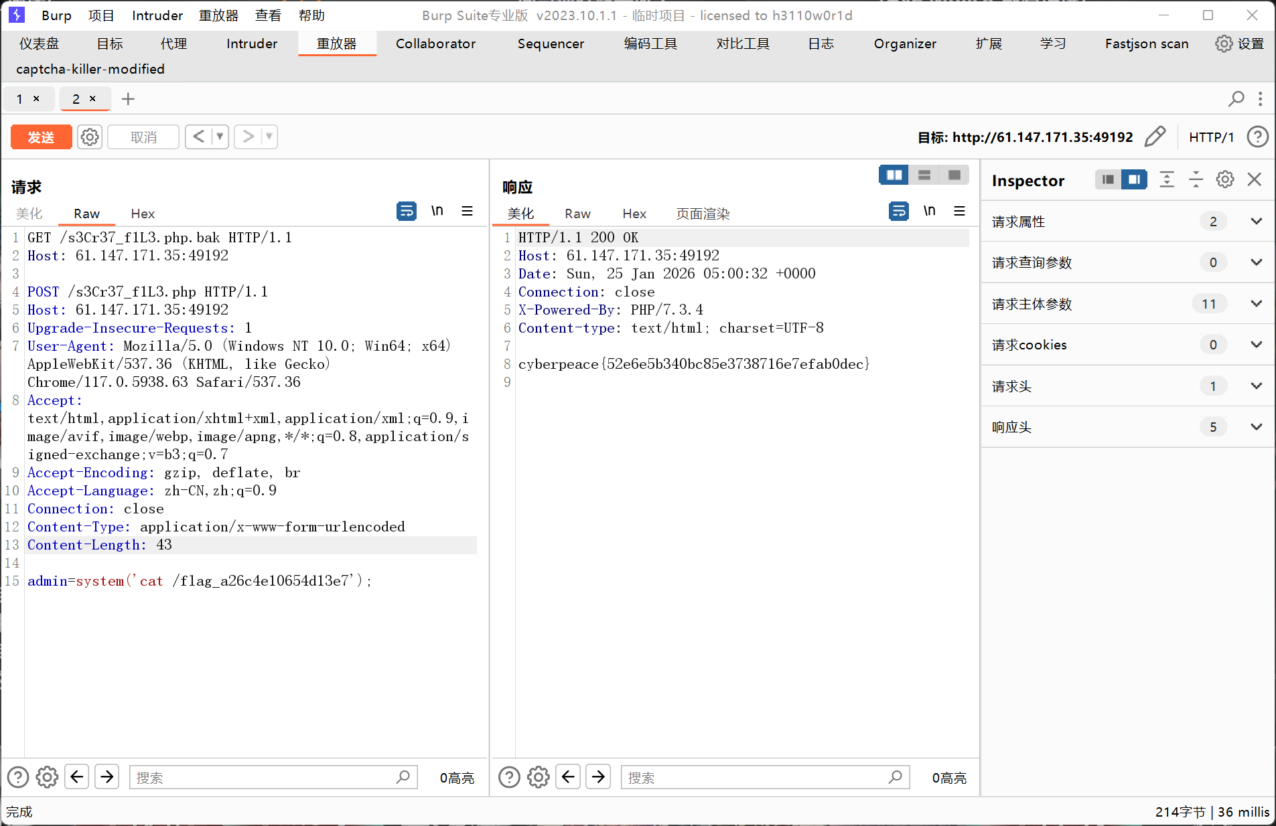Image resolution: width=1276 pixels, height=826 pixels.
Task: Switch response view to Raw
Action: click(x=577, y=214)
